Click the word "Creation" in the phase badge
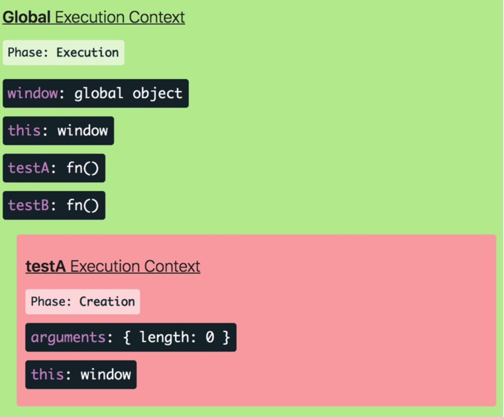 click(x=107, y=301)
